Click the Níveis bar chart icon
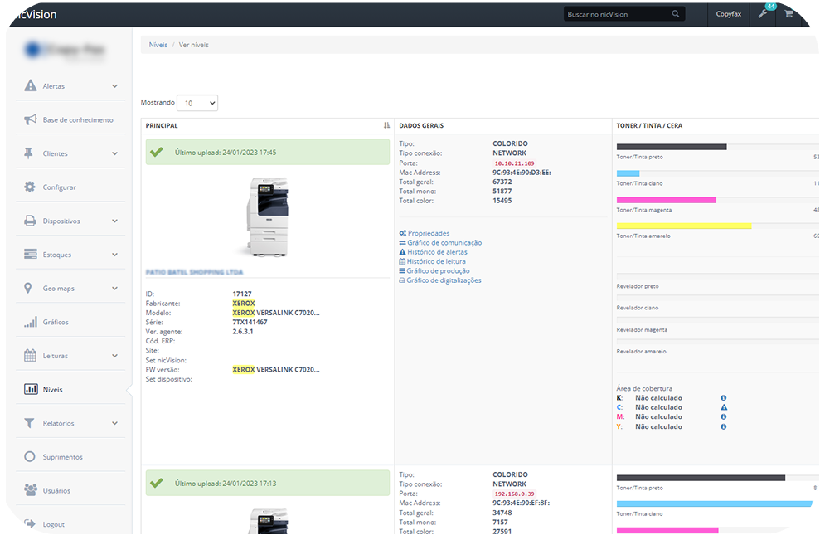820x535 pixels. 31,389
